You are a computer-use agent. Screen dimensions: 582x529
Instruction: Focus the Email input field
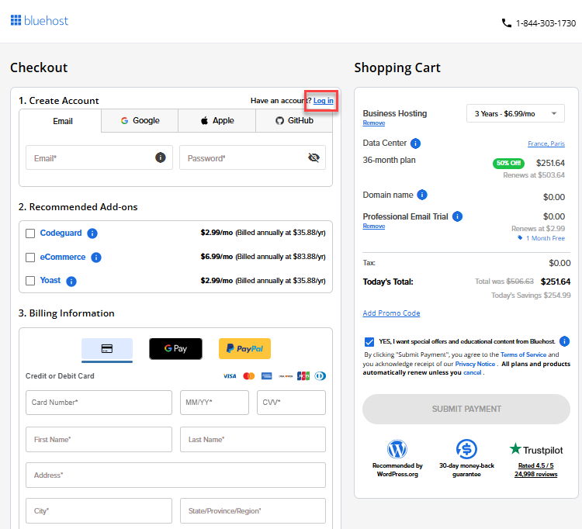click(x=99, y=157)
